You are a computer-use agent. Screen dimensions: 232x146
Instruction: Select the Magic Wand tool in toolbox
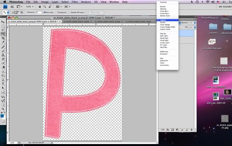[x=3, y=34]
